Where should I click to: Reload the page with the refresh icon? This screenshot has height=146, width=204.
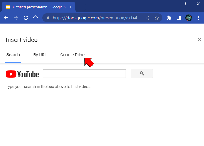26,18
